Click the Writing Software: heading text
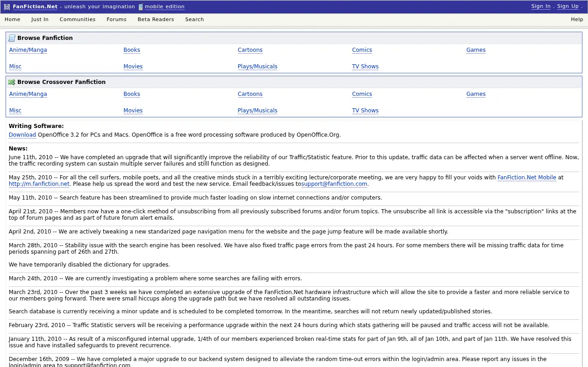This screenshot has width=588, height=367. tap(36, 126)
